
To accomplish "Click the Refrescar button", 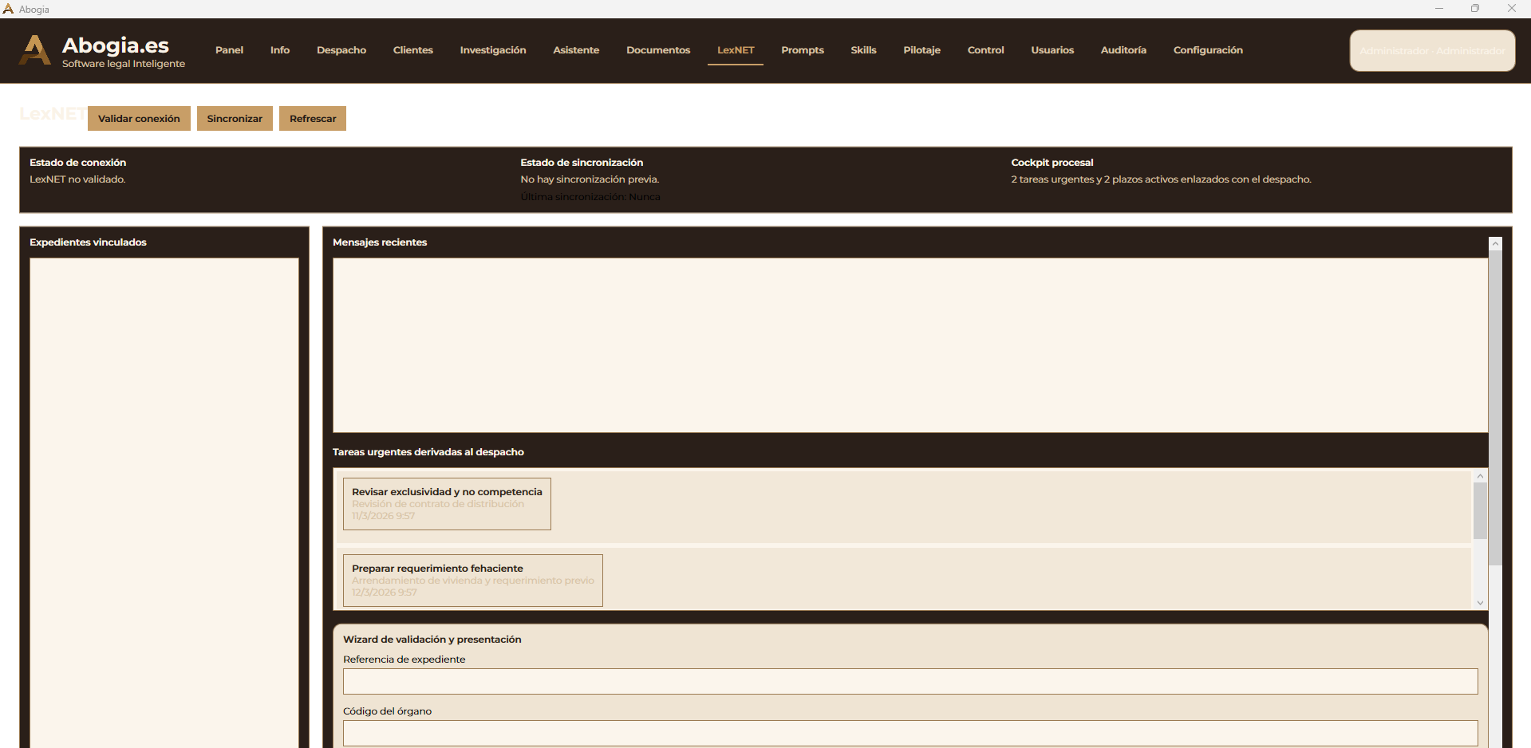I will tap(312, 119).
